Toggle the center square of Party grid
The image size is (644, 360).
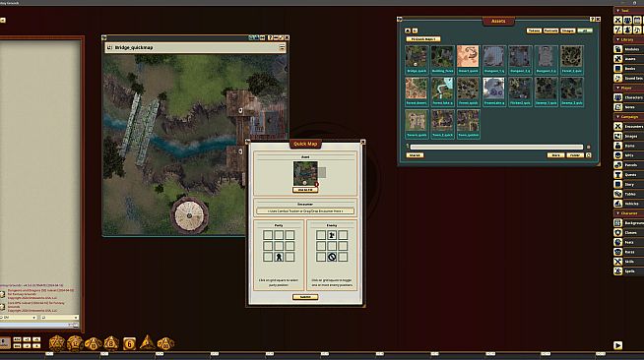(x=279, y=246)
